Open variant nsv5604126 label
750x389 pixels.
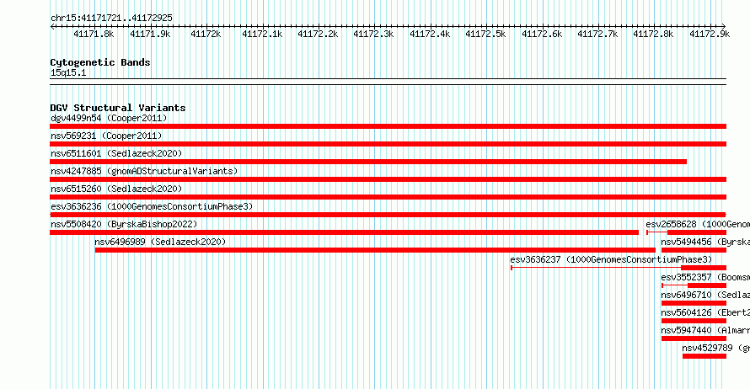[705, 313]
